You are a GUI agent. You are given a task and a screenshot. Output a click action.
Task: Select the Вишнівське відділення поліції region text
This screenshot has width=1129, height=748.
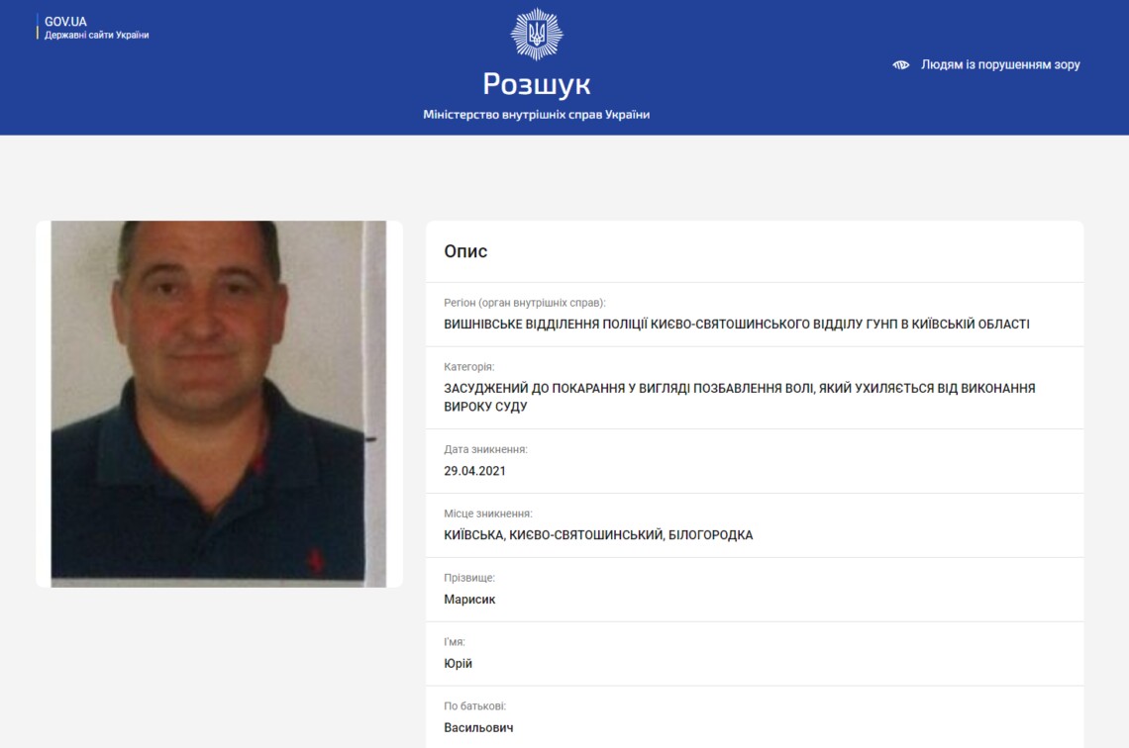coord(737,325)
